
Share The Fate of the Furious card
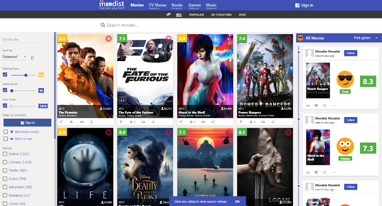pos(153,122)
